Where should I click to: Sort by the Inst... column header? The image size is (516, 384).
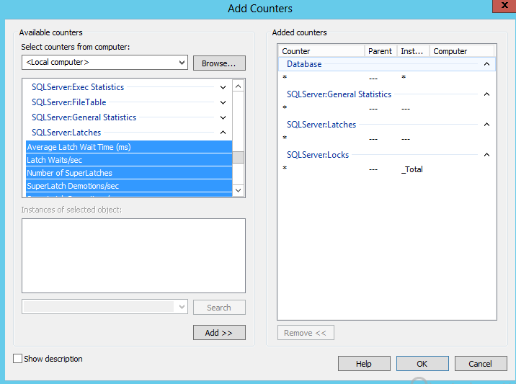[413, 51]
